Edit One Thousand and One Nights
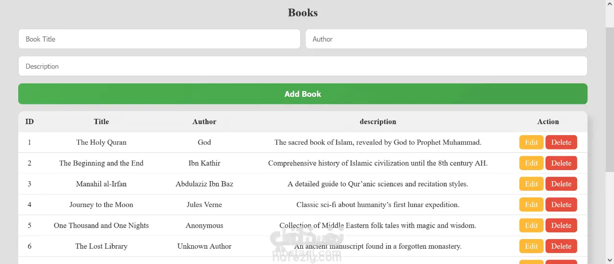This screenshot has height=264, width=614. (531, 225)
